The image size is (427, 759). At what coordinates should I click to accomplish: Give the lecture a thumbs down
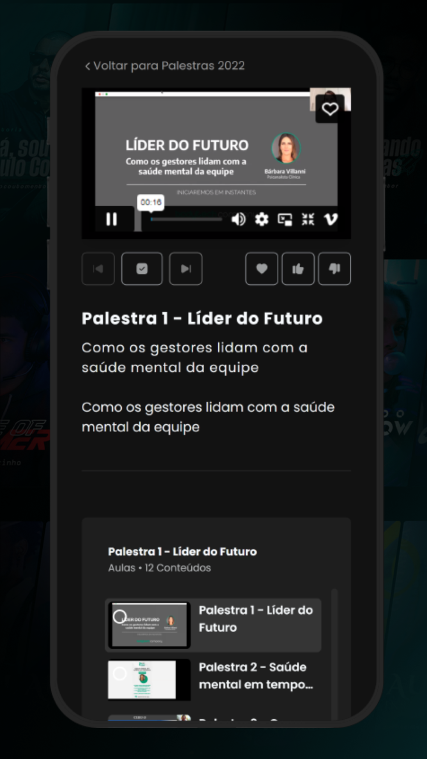click(334, 269)
